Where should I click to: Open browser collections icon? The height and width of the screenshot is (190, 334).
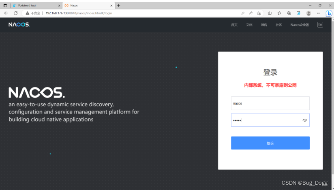pos(289,13)
